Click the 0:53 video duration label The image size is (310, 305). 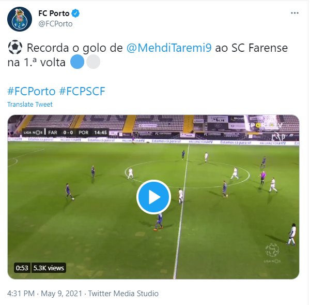(22, 268)
